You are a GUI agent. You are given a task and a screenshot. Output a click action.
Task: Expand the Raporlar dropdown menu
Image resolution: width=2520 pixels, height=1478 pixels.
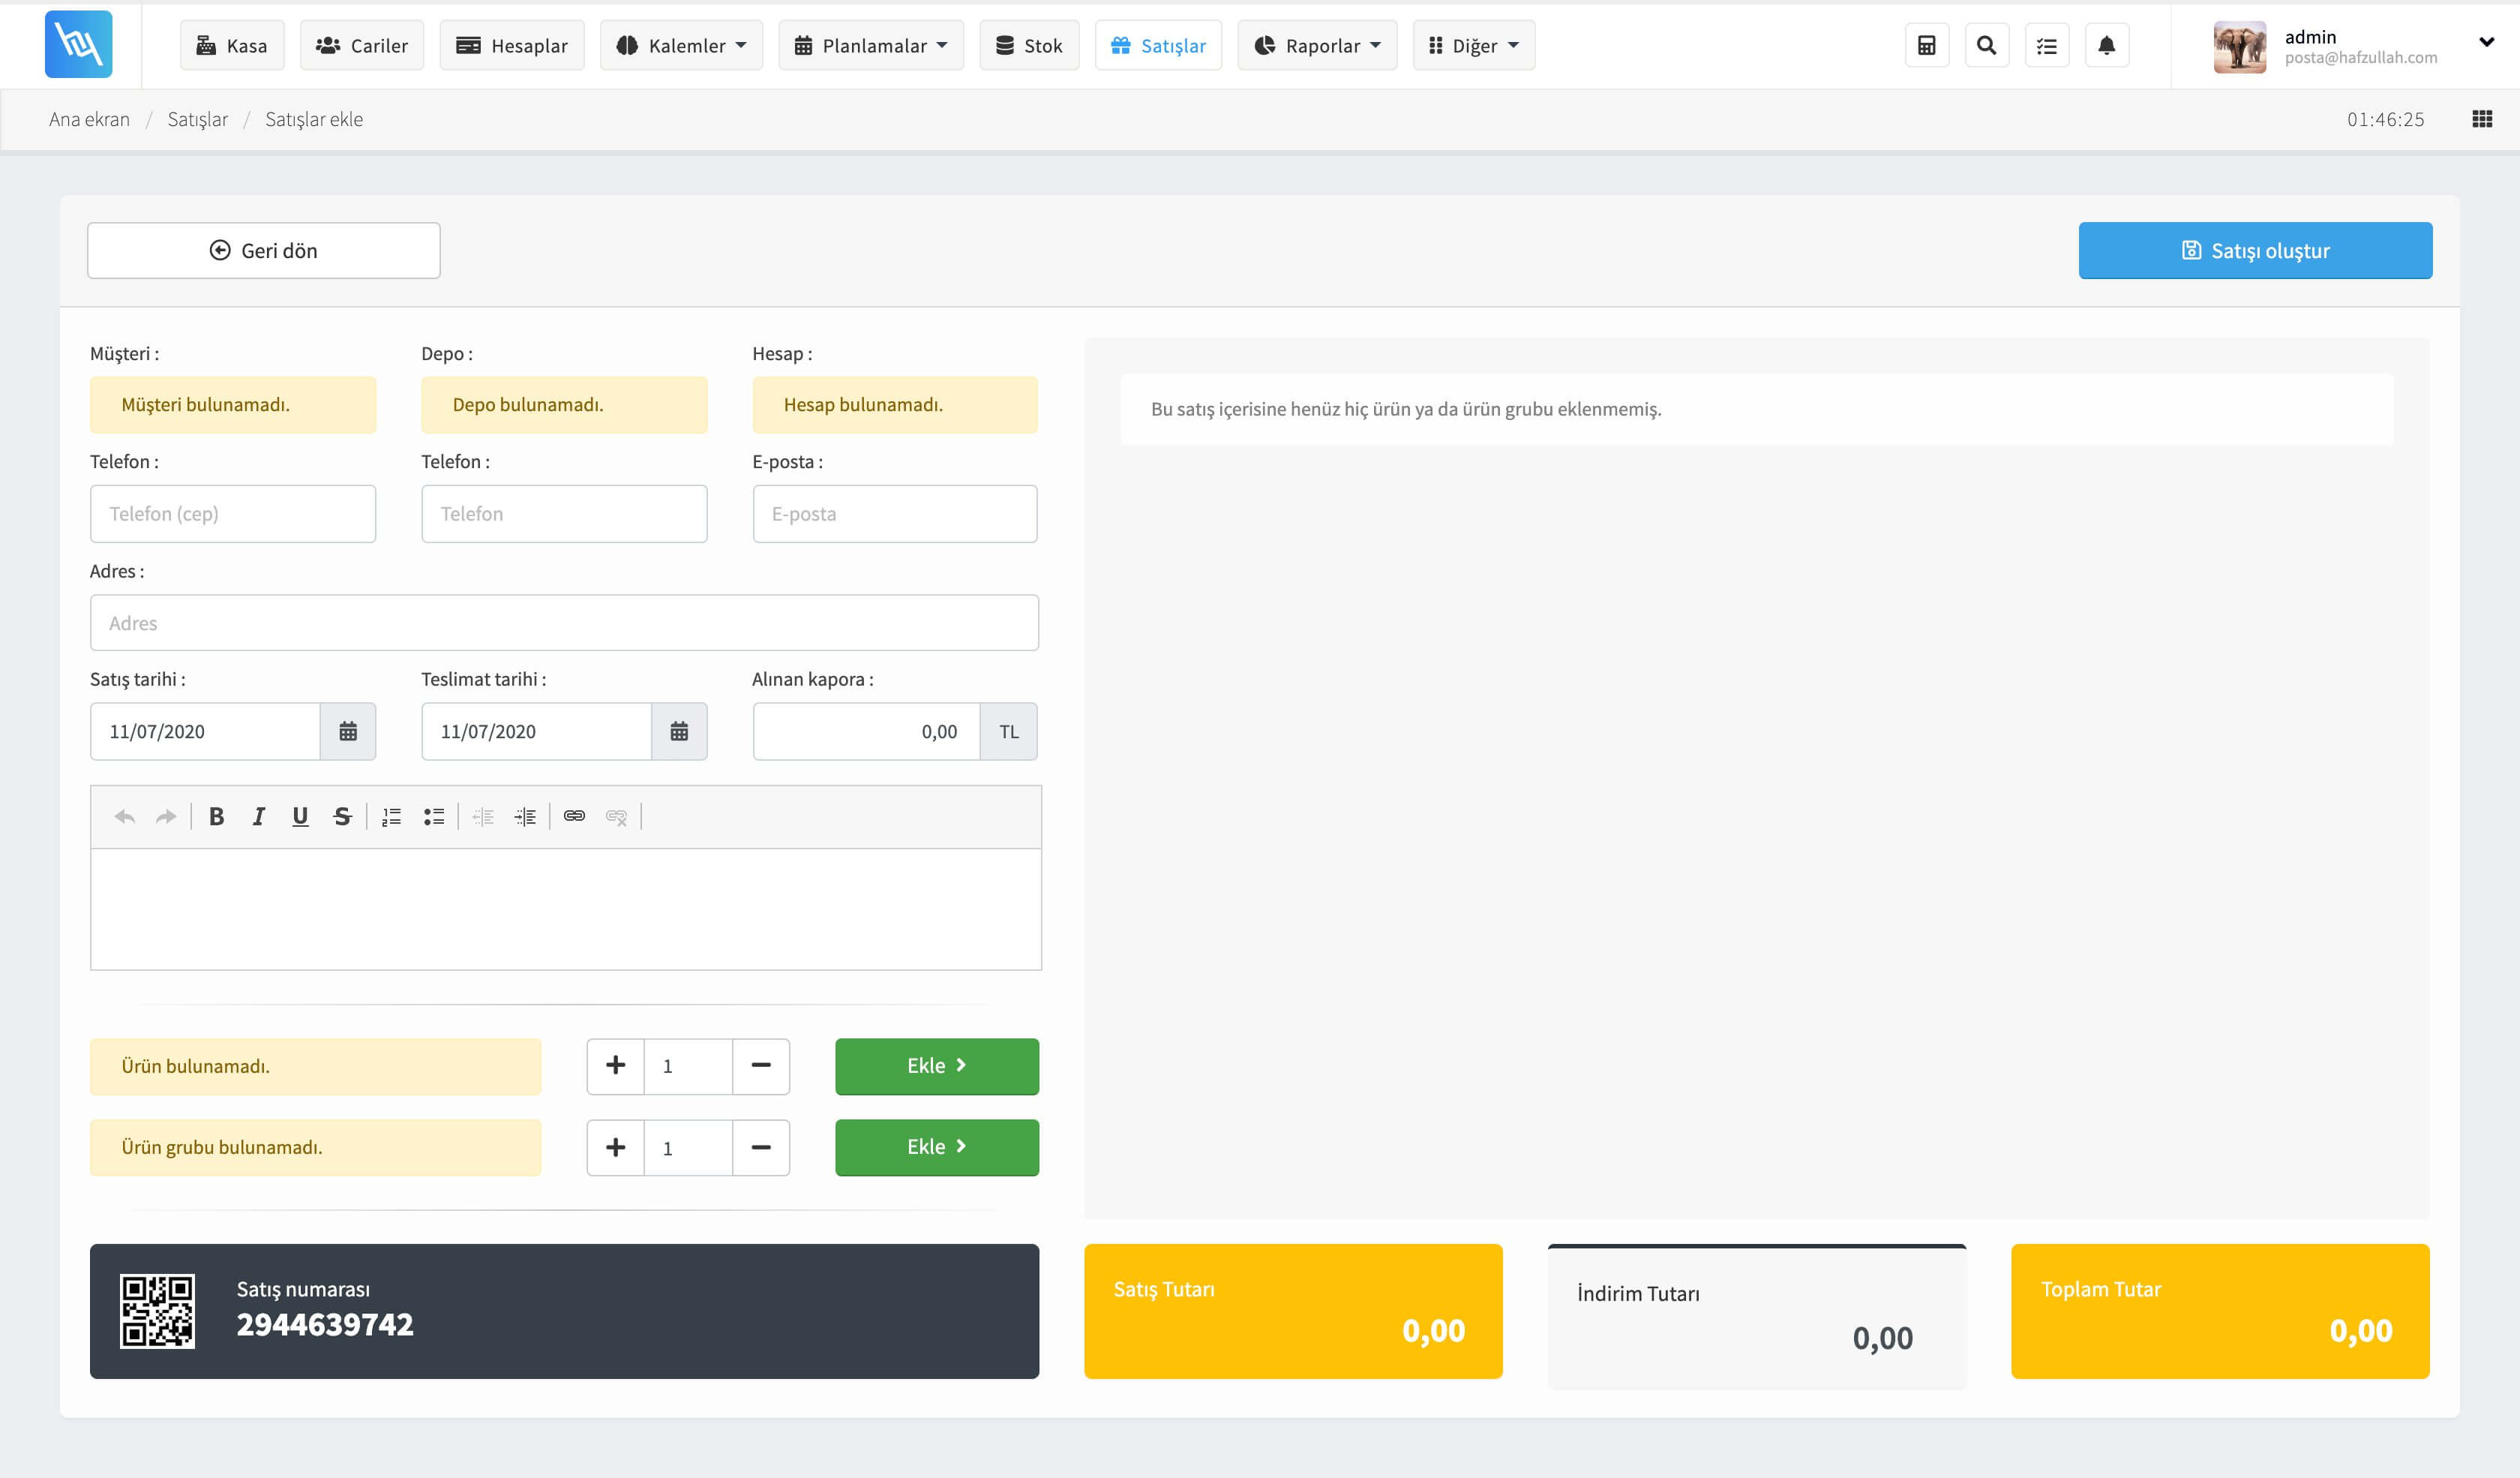(x=1317, y=45)
